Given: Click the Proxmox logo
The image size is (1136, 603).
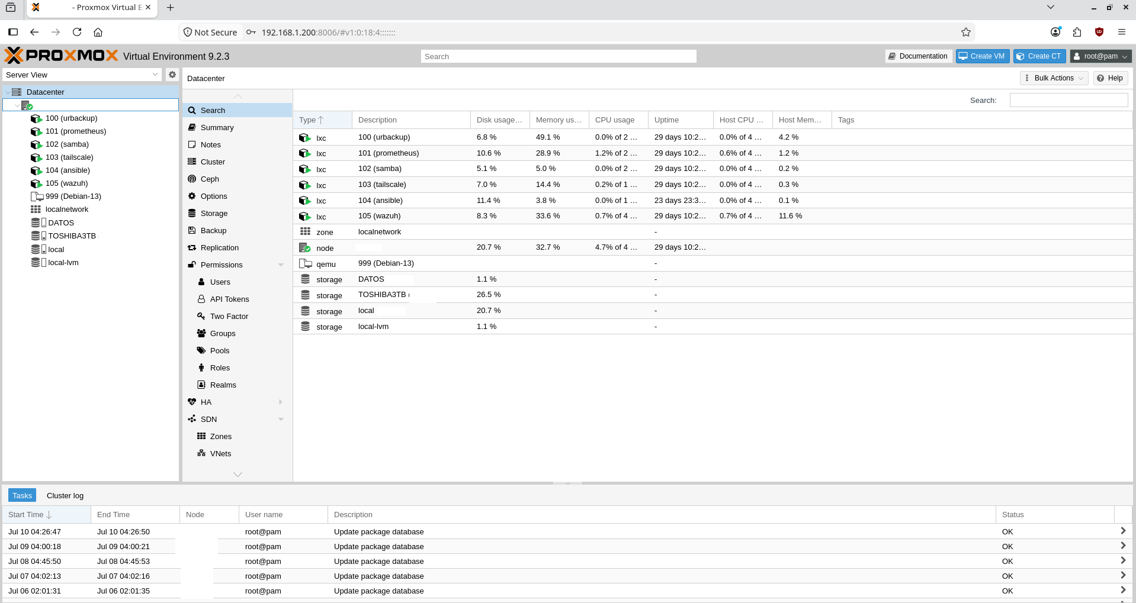Looking at the screenshot, I should coord(61,56).
